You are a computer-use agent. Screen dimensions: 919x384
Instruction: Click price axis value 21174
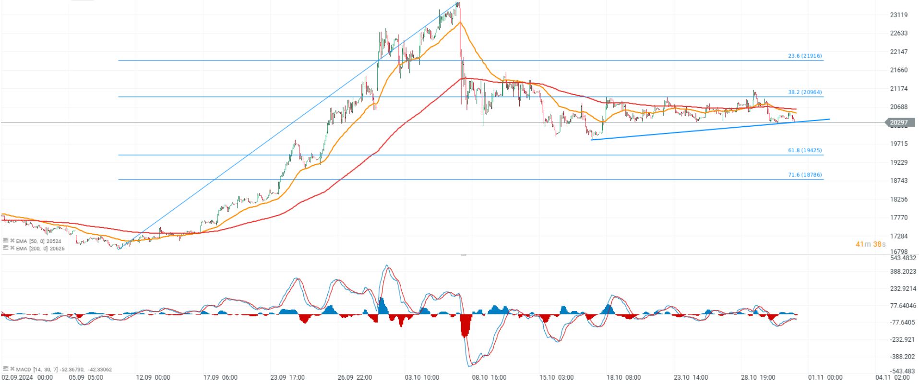(x=899, y=89)
